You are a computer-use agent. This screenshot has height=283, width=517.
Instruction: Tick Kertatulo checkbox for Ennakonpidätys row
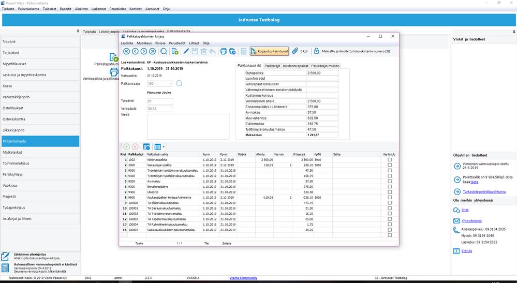(x=390, y=187)
